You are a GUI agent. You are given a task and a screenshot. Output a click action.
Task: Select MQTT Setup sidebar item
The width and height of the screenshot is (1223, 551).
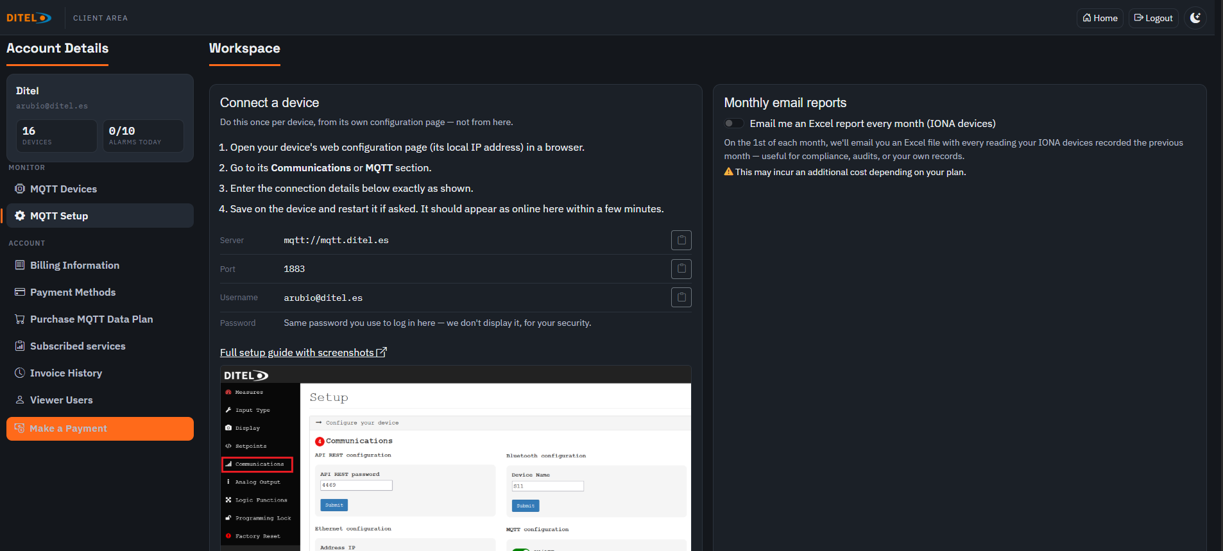99,216
